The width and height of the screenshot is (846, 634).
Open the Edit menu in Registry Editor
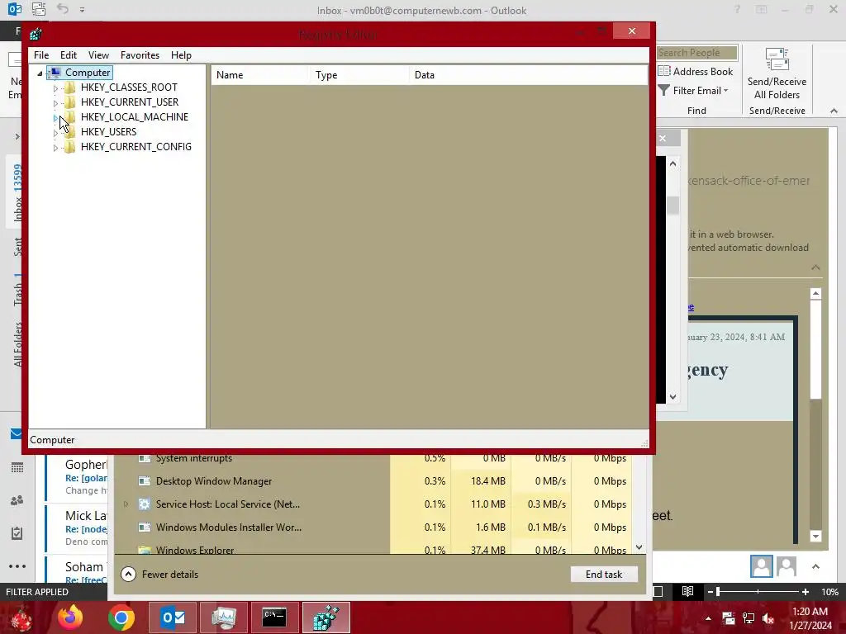(68, 55)
